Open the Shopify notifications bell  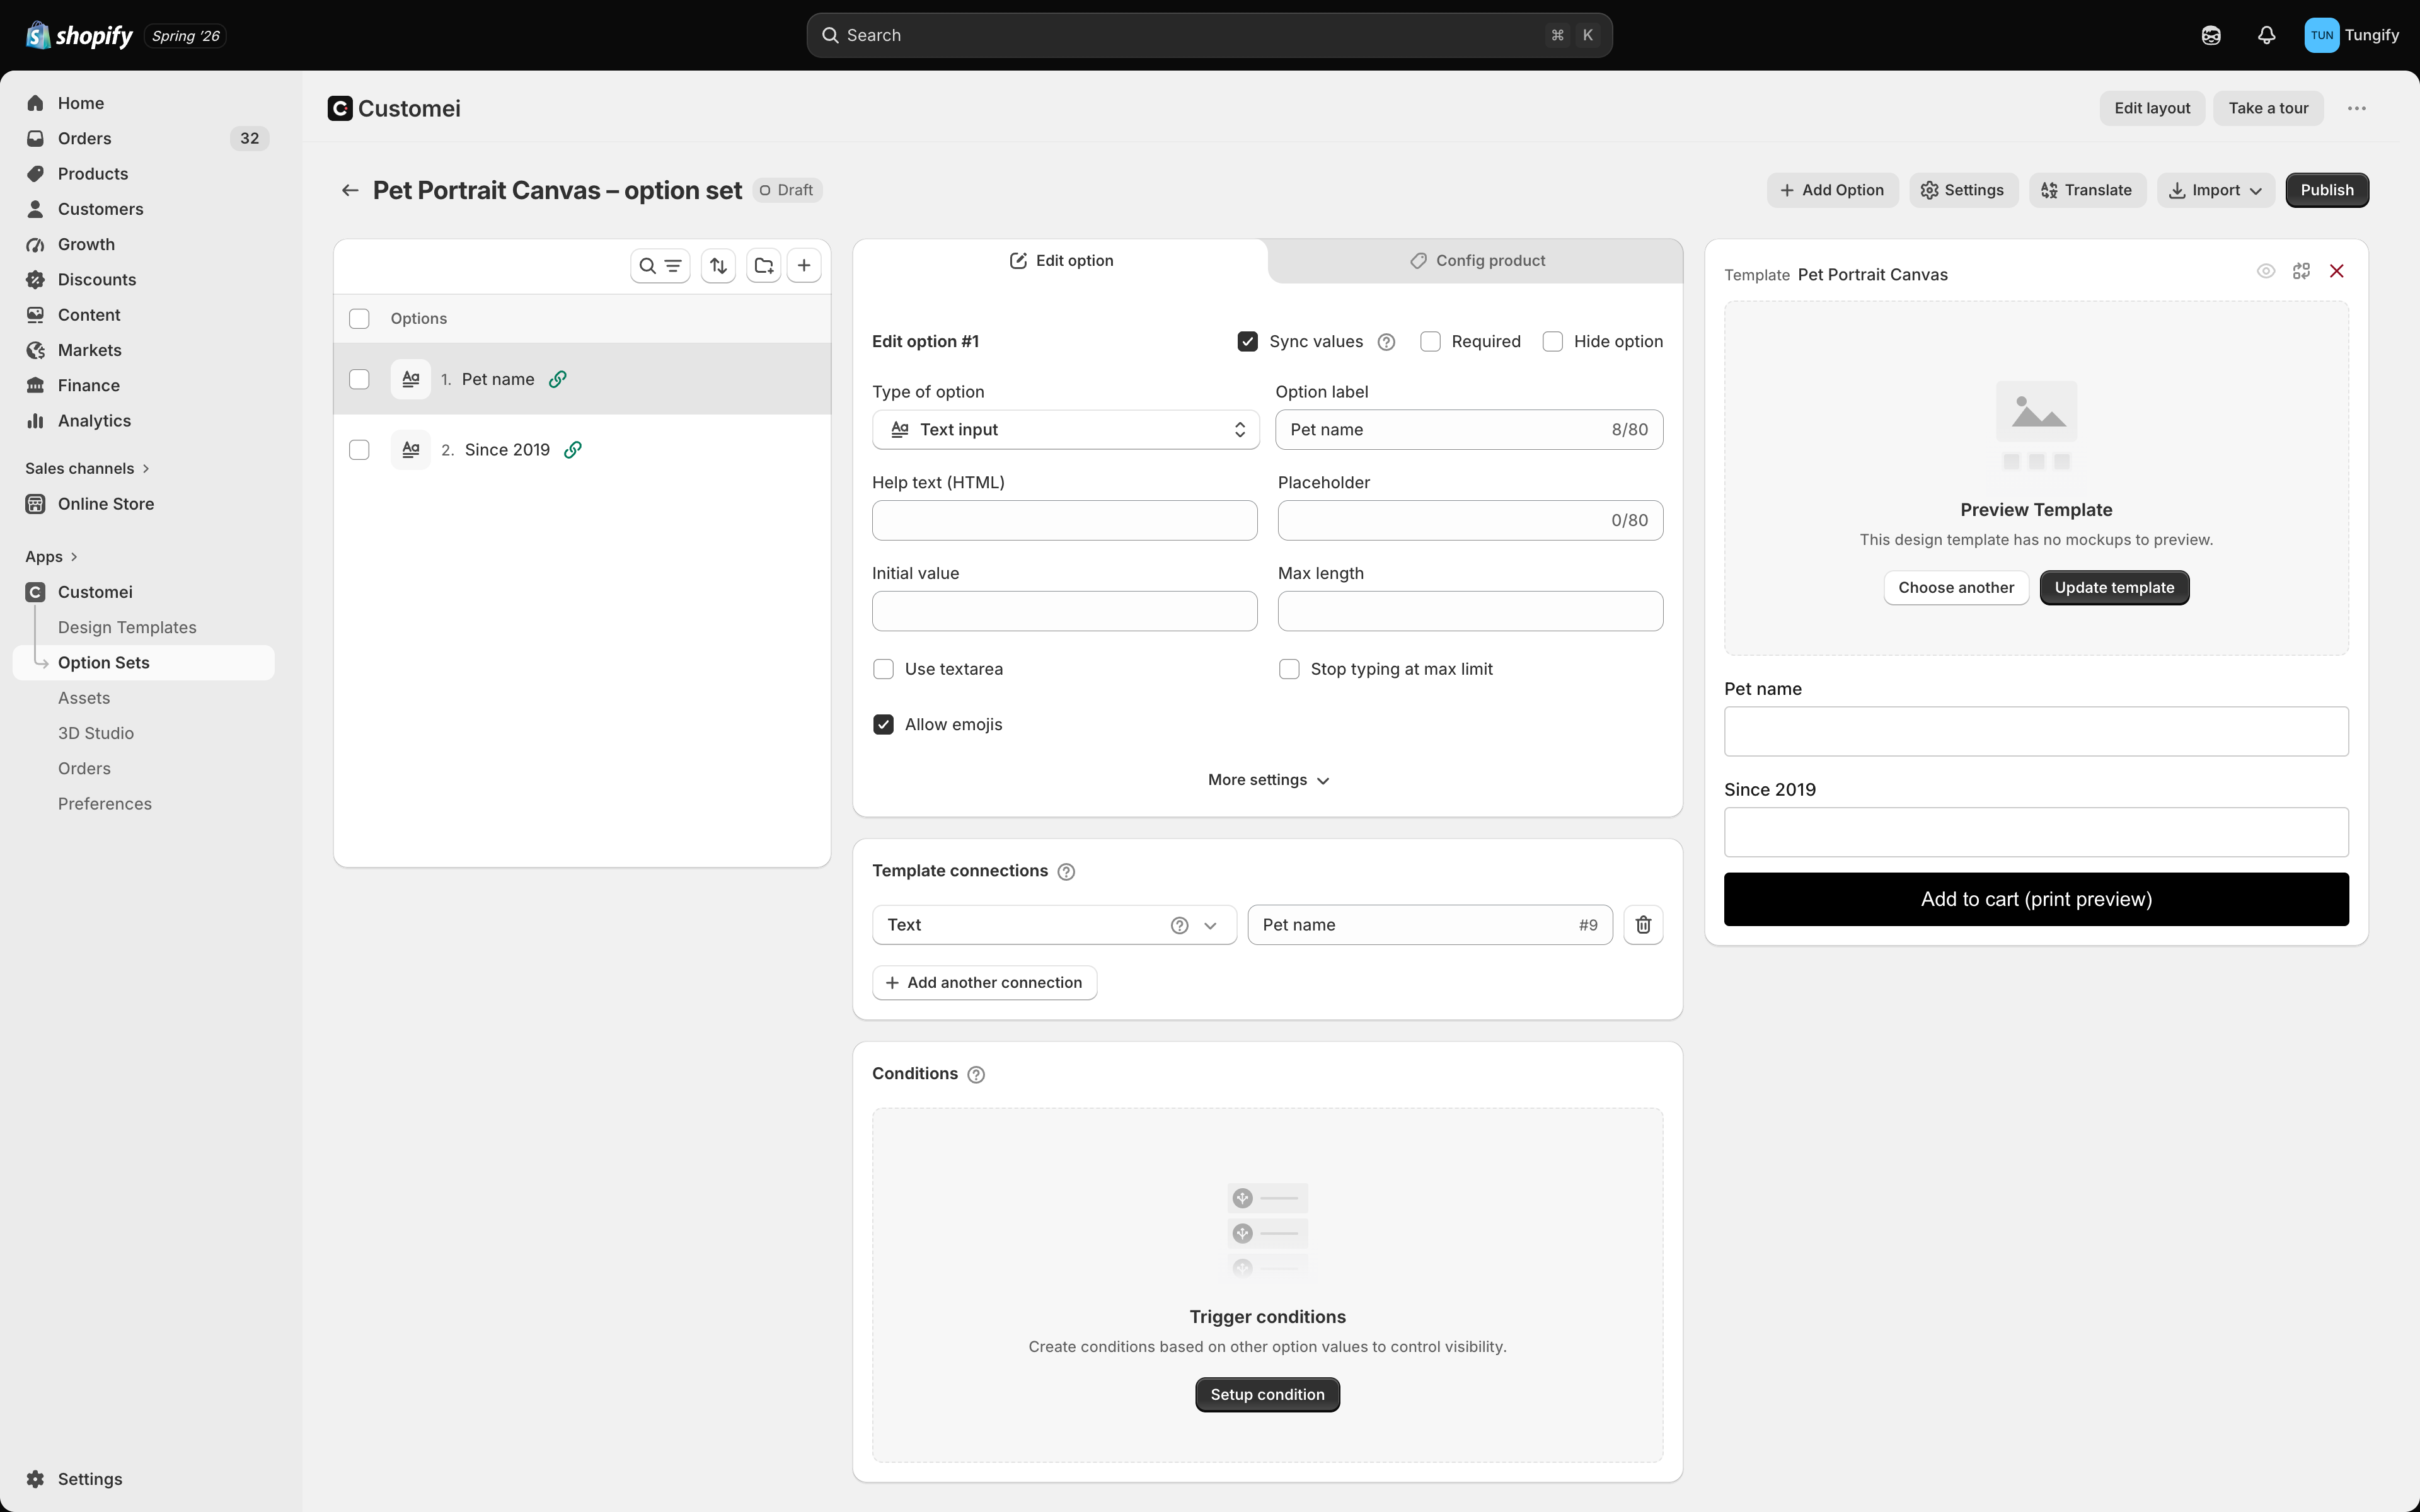[x=2267, y=35]
